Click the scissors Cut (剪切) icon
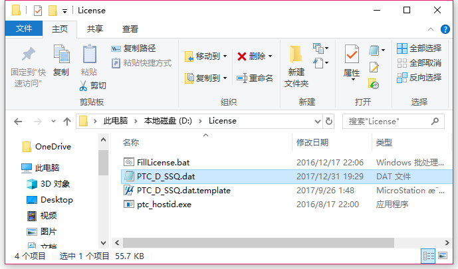This screenshot has height=269, width=458. tap(83, 86)
